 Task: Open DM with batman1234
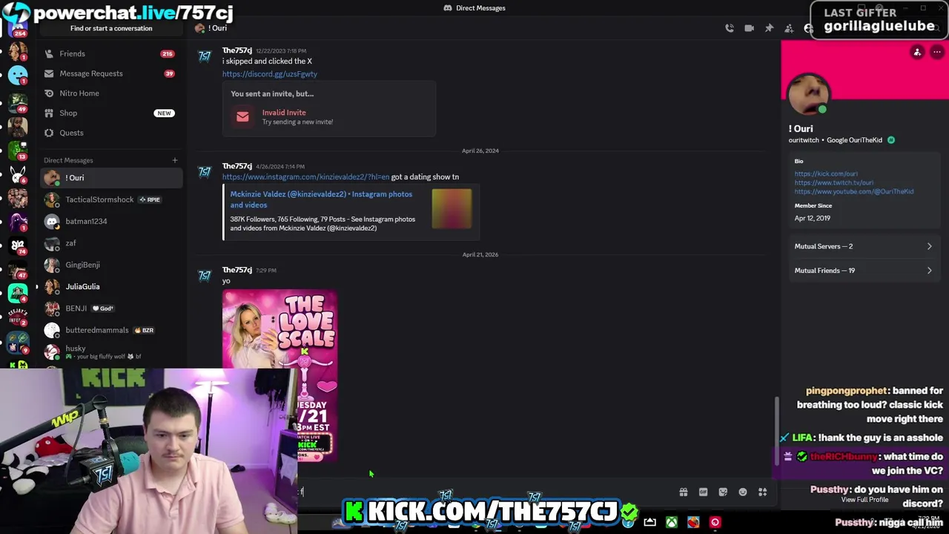[x=111, y=221]
